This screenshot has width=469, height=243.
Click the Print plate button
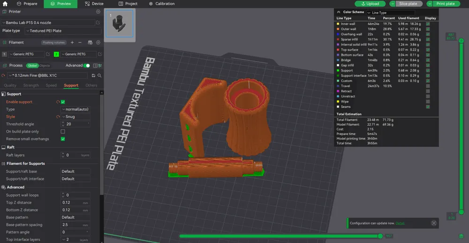(x=446, y=4)
